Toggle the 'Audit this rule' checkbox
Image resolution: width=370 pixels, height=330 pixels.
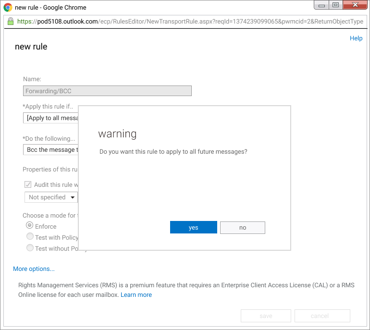tap(28, 184)
